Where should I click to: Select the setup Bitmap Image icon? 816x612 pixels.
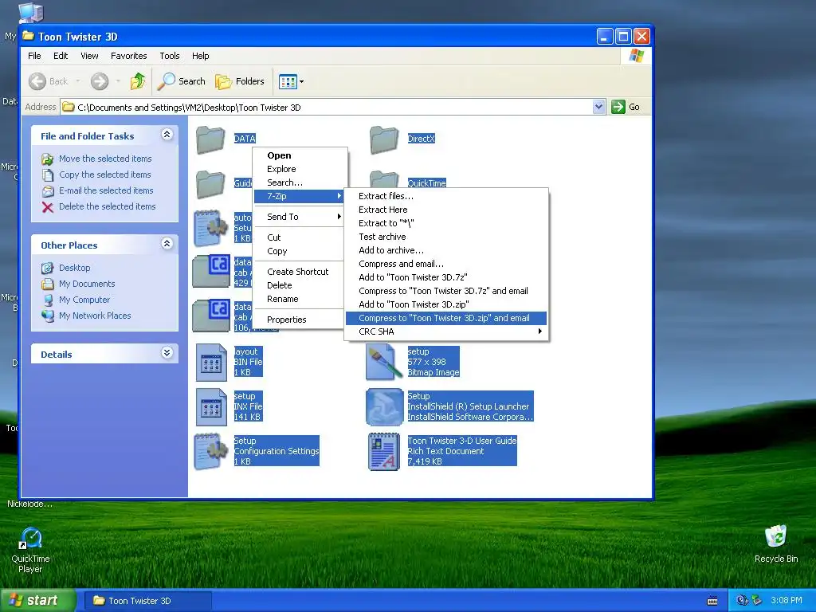[x=385, y=363]
